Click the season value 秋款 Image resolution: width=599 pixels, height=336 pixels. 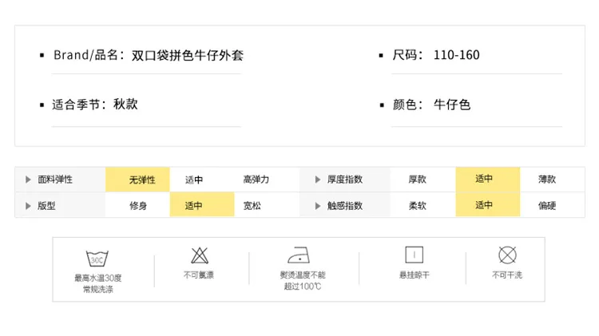point(125,105)
